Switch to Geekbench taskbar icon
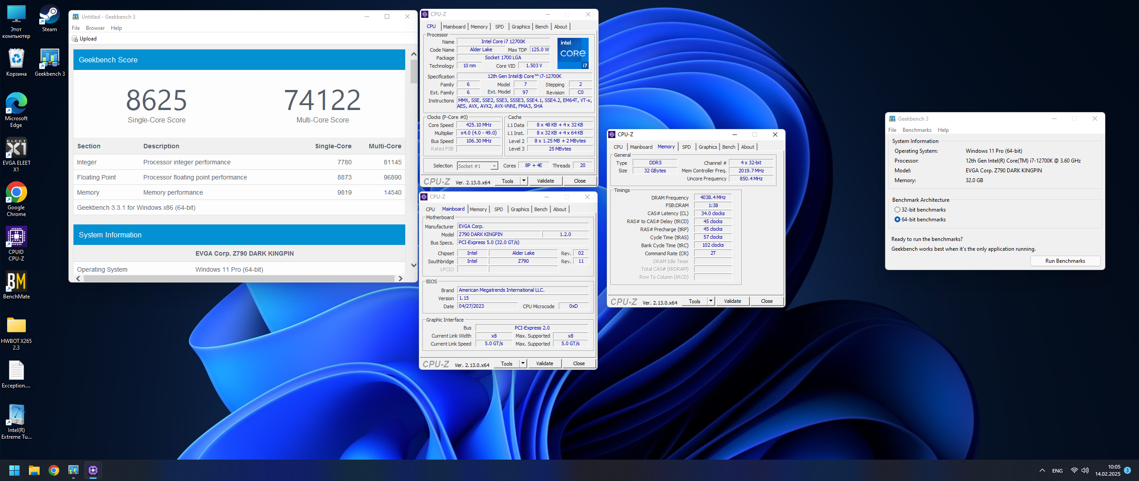The width and height of the screenshot is (1139, 481). click(73, 470)
